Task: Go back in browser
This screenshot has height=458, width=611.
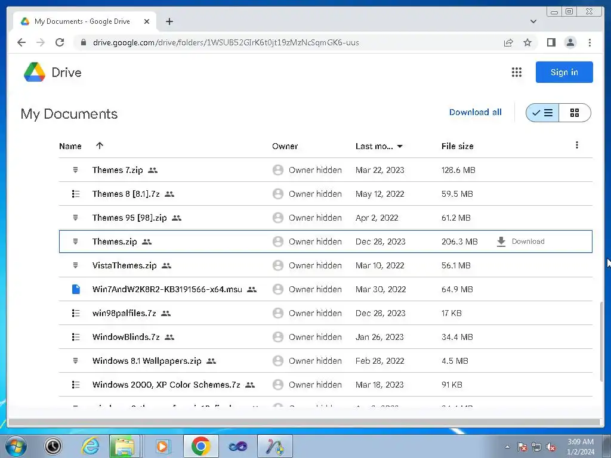Action: coord(21,42)
